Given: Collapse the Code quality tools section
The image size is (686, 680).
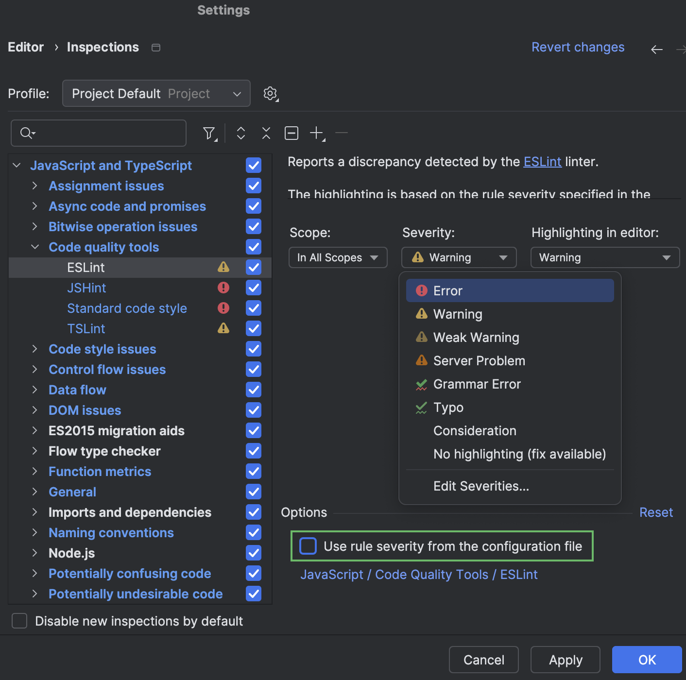Looking at the screenshot, I should coord(34,247).
